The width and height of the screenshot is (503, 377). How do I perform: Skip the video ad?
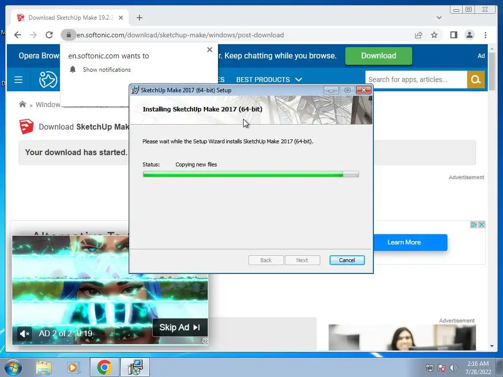coord(180,327)
